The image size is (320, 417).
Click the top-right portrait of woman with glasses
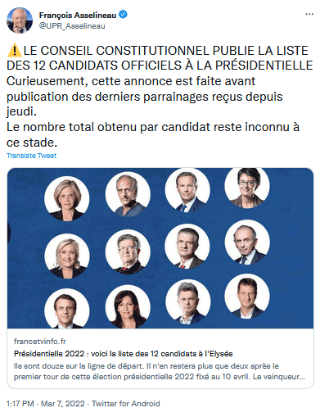(247, 187)
